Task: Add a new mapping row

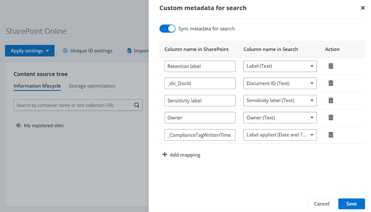Action: pyautogui.click(x=181, y=155)
